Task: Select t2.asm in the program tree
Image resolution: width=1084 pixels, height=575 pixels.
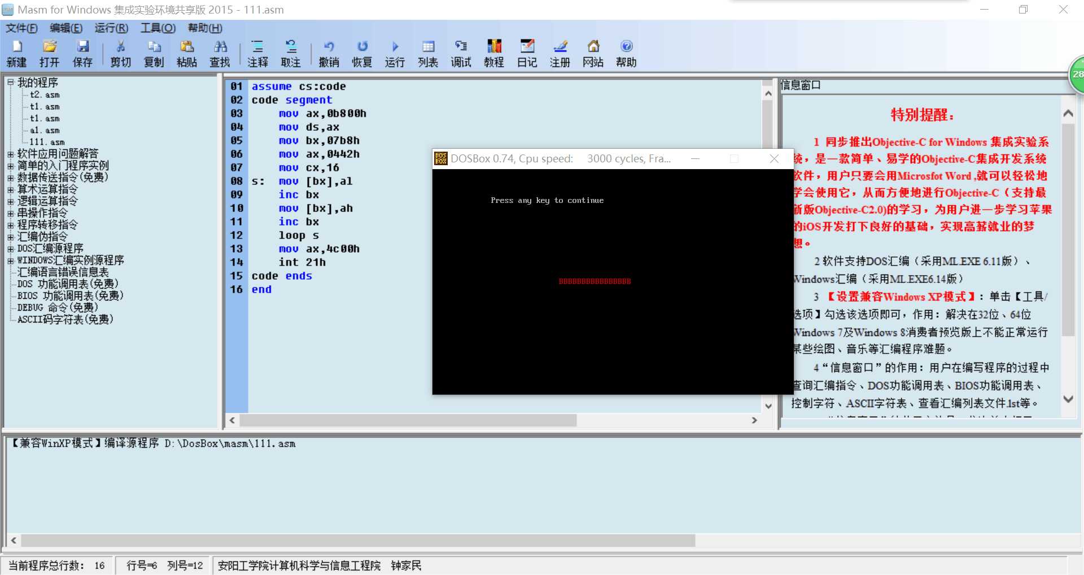Action: coord(45,95)
